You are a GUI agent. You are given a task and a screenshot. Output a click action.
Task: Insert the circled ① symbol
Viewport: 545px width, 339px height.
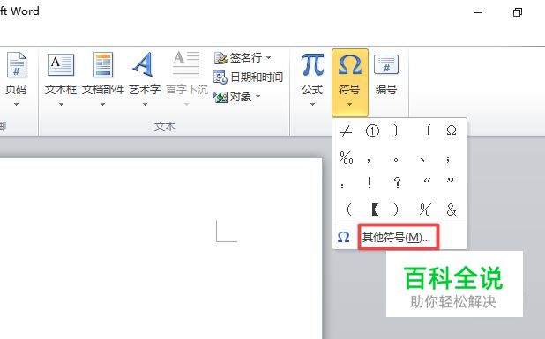point(372,131)
